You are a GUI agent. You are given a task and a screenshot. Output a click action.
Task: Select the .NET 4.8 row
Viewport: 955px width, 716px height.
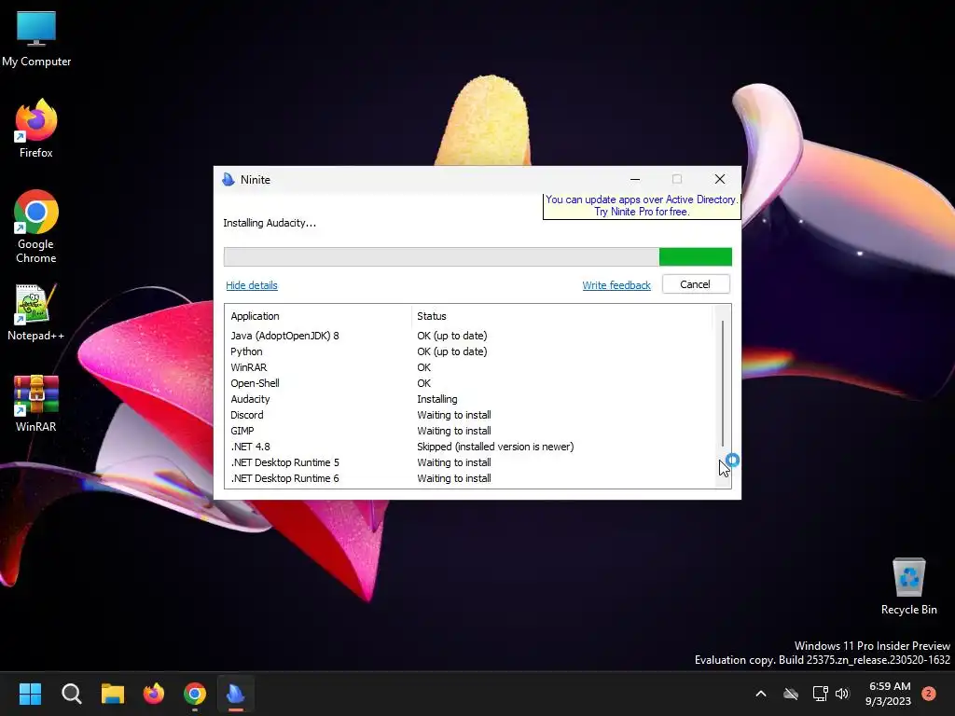pos(469,447)
